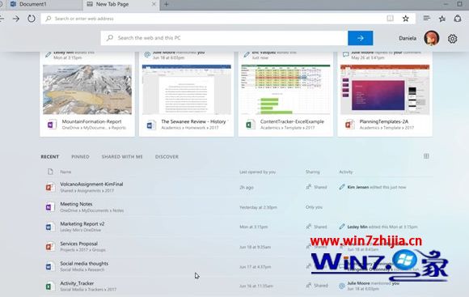Open the Hub lines icon

[x=427, y=19]
